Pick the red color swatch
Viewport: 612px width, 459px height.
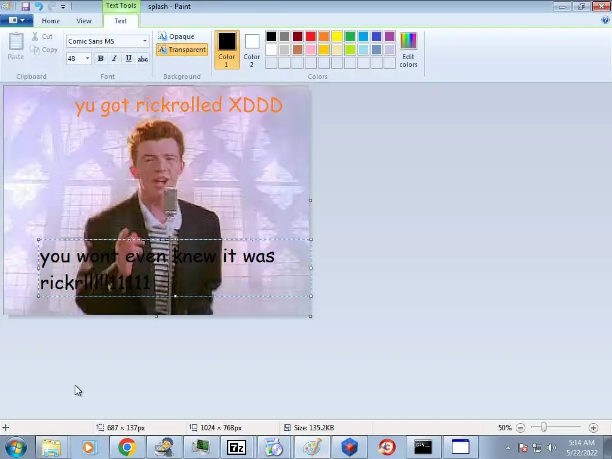point(311,36)
